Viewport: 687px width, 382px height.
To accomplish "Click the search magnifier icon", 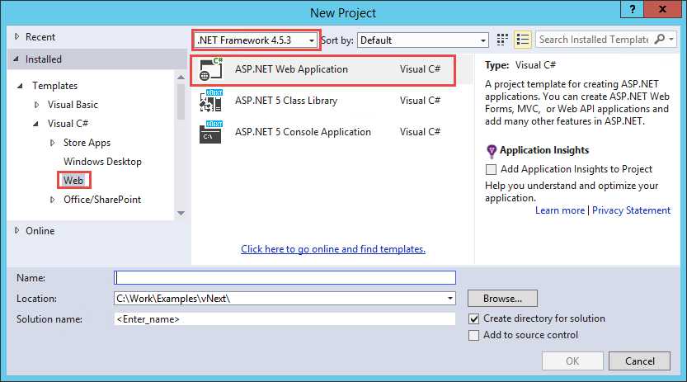I will [x=660, y=40].
